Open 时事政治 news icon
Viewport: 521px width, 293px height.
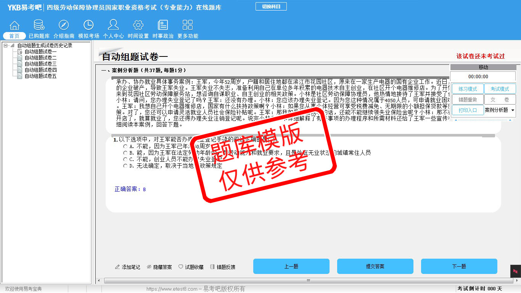pos(163,26)
